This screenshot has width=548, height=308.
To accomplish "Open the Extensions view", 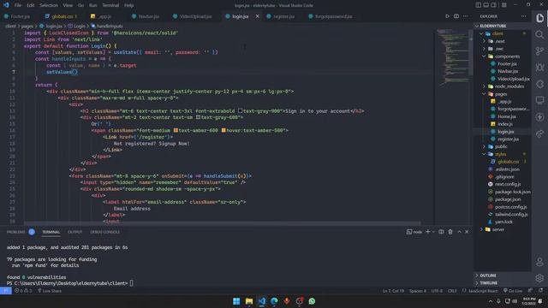I will click(x=539, y=84).
